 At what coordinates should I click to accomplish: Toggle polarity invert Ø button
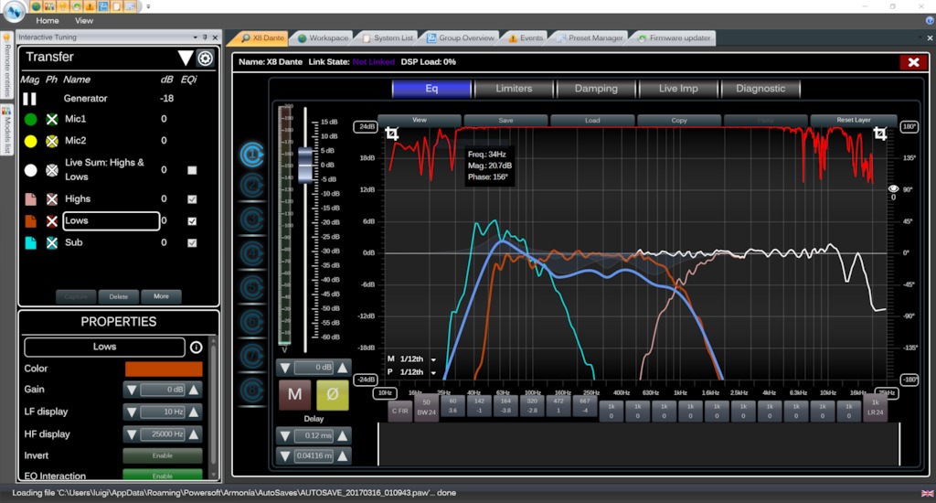pos(333,394)
